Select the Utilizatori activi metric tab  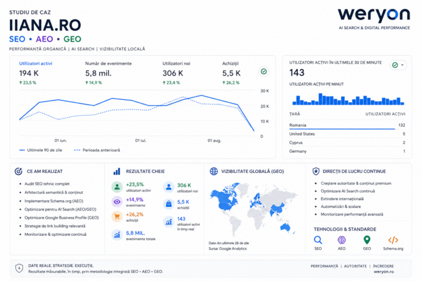point(36,73)
